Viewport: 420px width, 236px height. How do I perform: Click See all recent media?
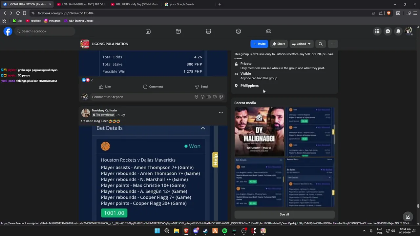coord(284,214)
